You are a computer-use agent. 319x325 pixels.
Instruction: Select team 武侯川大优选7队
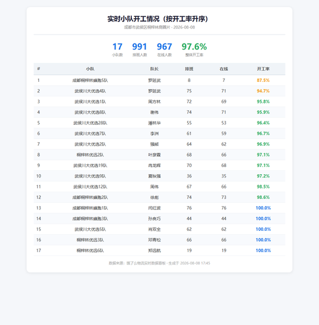pos(90,133)
